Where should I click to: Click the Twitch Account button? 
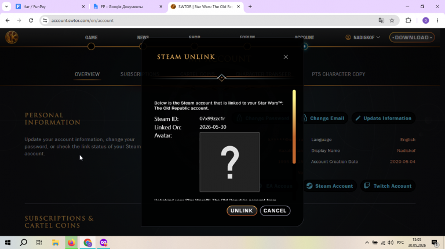(x=388, y=186)
